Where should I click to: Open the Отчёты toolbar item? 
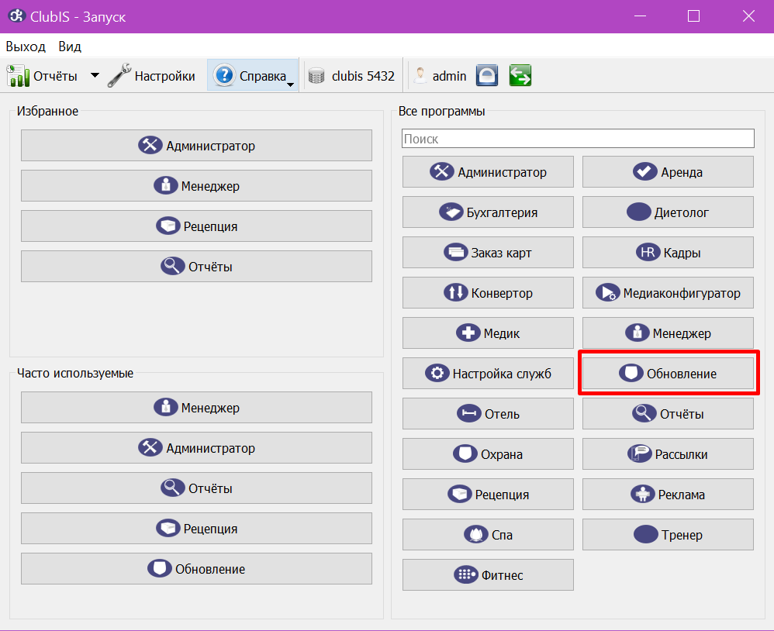[x=42, y=76]
